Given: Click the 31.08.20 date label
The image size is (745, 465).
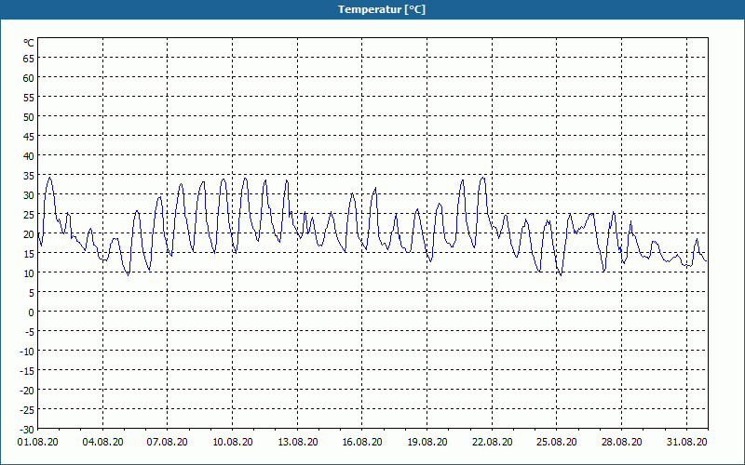Looking at the screenshot, I should coord(686,442).
